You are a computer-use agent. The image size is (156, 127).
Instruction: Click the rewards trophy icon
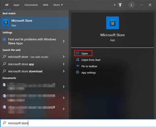(x=120, y=5)
